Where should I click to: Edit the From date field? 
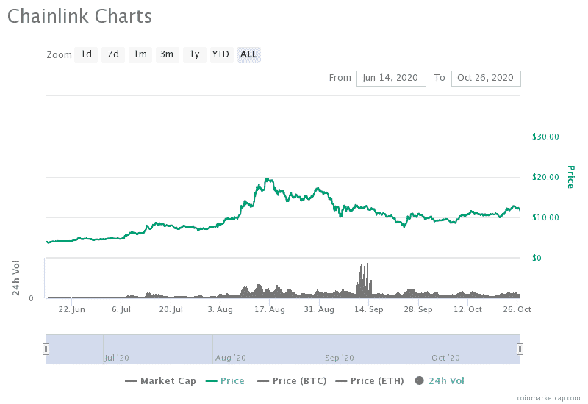[391, 78]
